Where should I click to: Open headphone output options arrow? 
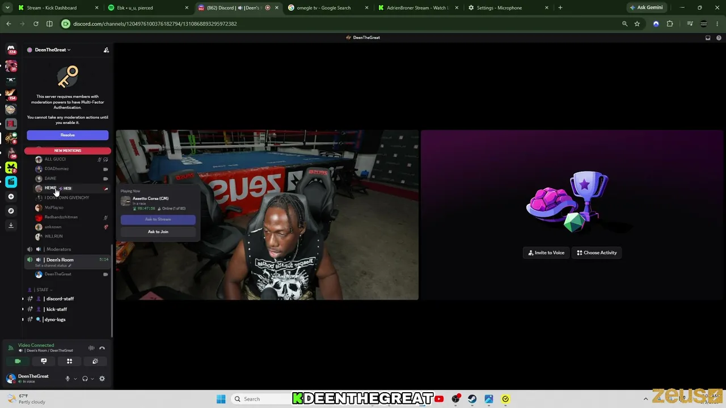pyautogui.click(x=92, y=379)
